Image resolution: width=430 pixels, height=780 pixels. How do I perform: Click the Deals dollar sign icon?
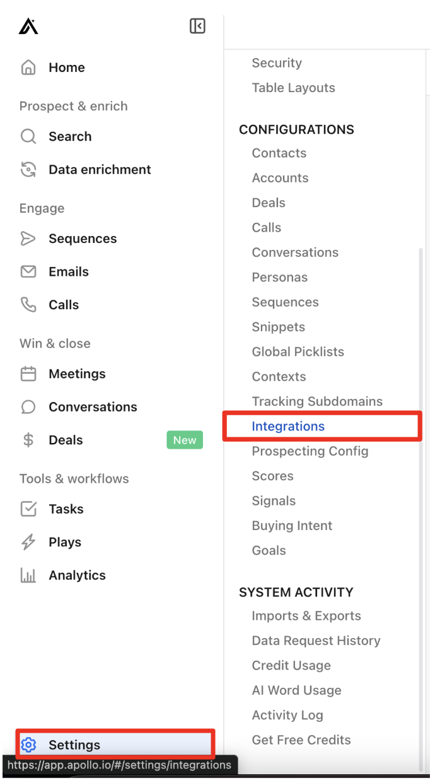coord(28,440)
